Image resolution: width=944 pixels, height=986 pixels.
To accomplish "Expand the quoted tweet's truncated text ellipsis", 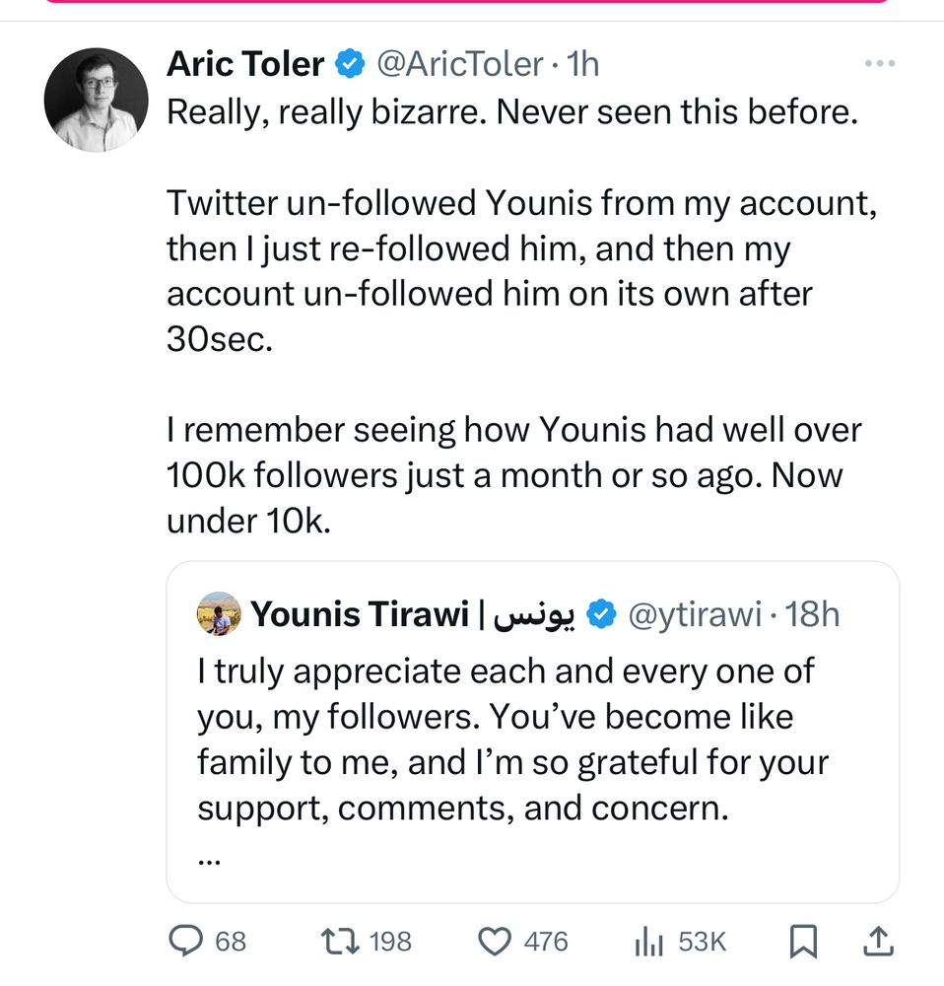I will (209, 859).
